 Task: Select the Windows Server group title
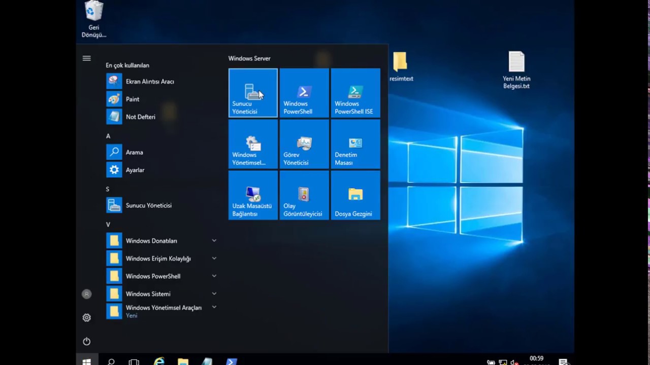pyautogui.click(x=249, y=58)
